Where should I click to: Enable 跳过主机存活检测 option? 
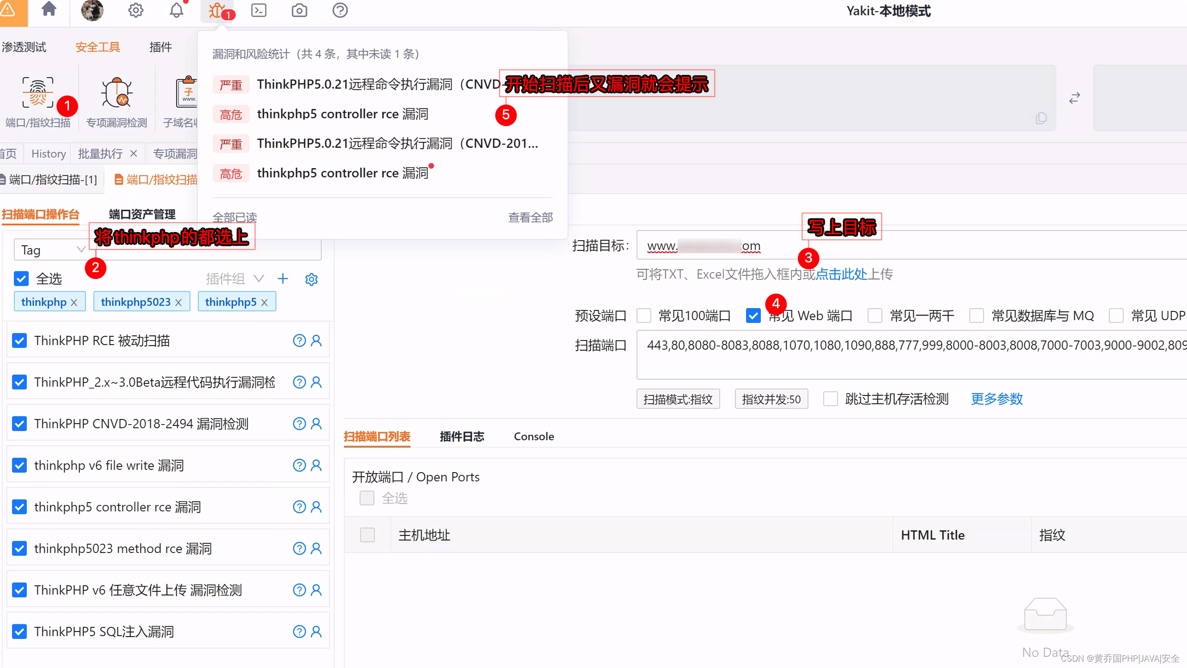[831, 399]
